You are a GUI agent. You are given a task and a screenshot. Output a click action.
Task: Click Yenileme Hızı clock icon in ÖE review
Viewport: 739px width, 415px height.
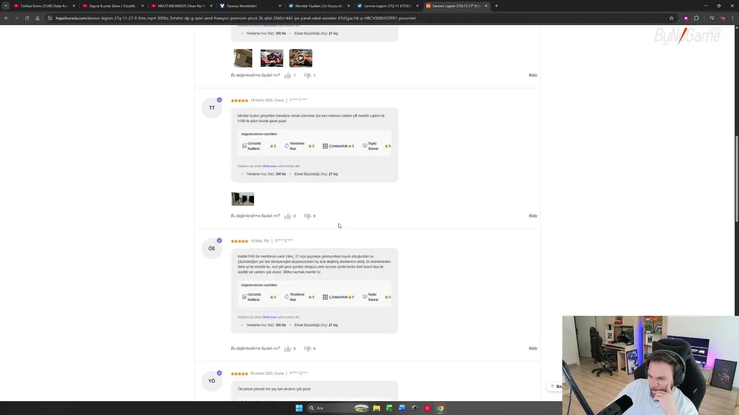pyautogui.click(x=286, y=297)
